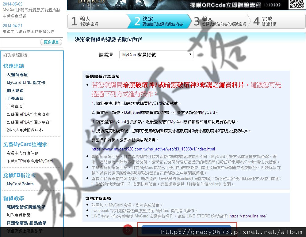Click the 儲值教學 heading

click(14, 198)
